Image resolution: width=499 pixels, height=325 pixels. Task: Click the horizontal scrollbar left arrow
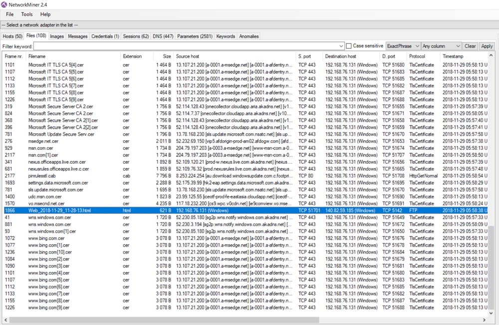5,320
